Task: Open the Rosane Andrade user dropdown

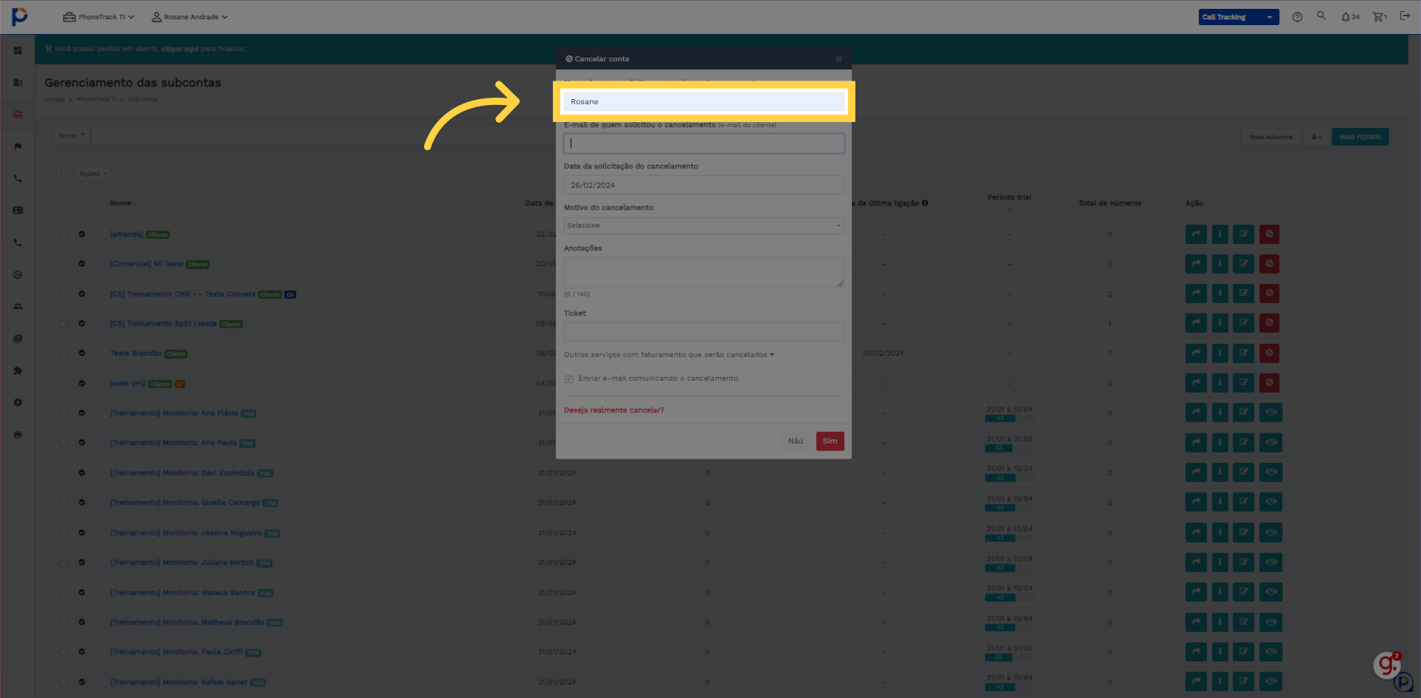Action: (189, 17)
